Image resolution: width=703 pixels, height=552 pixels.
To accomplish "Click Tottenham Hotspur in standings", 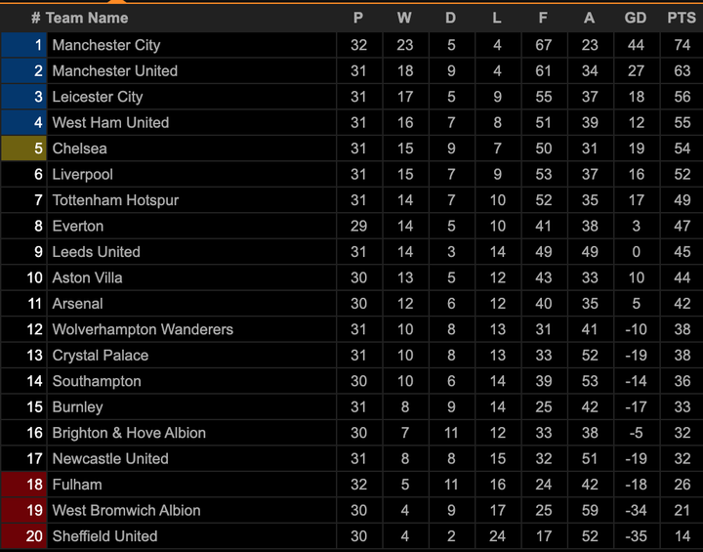I will tap(115, 200).
